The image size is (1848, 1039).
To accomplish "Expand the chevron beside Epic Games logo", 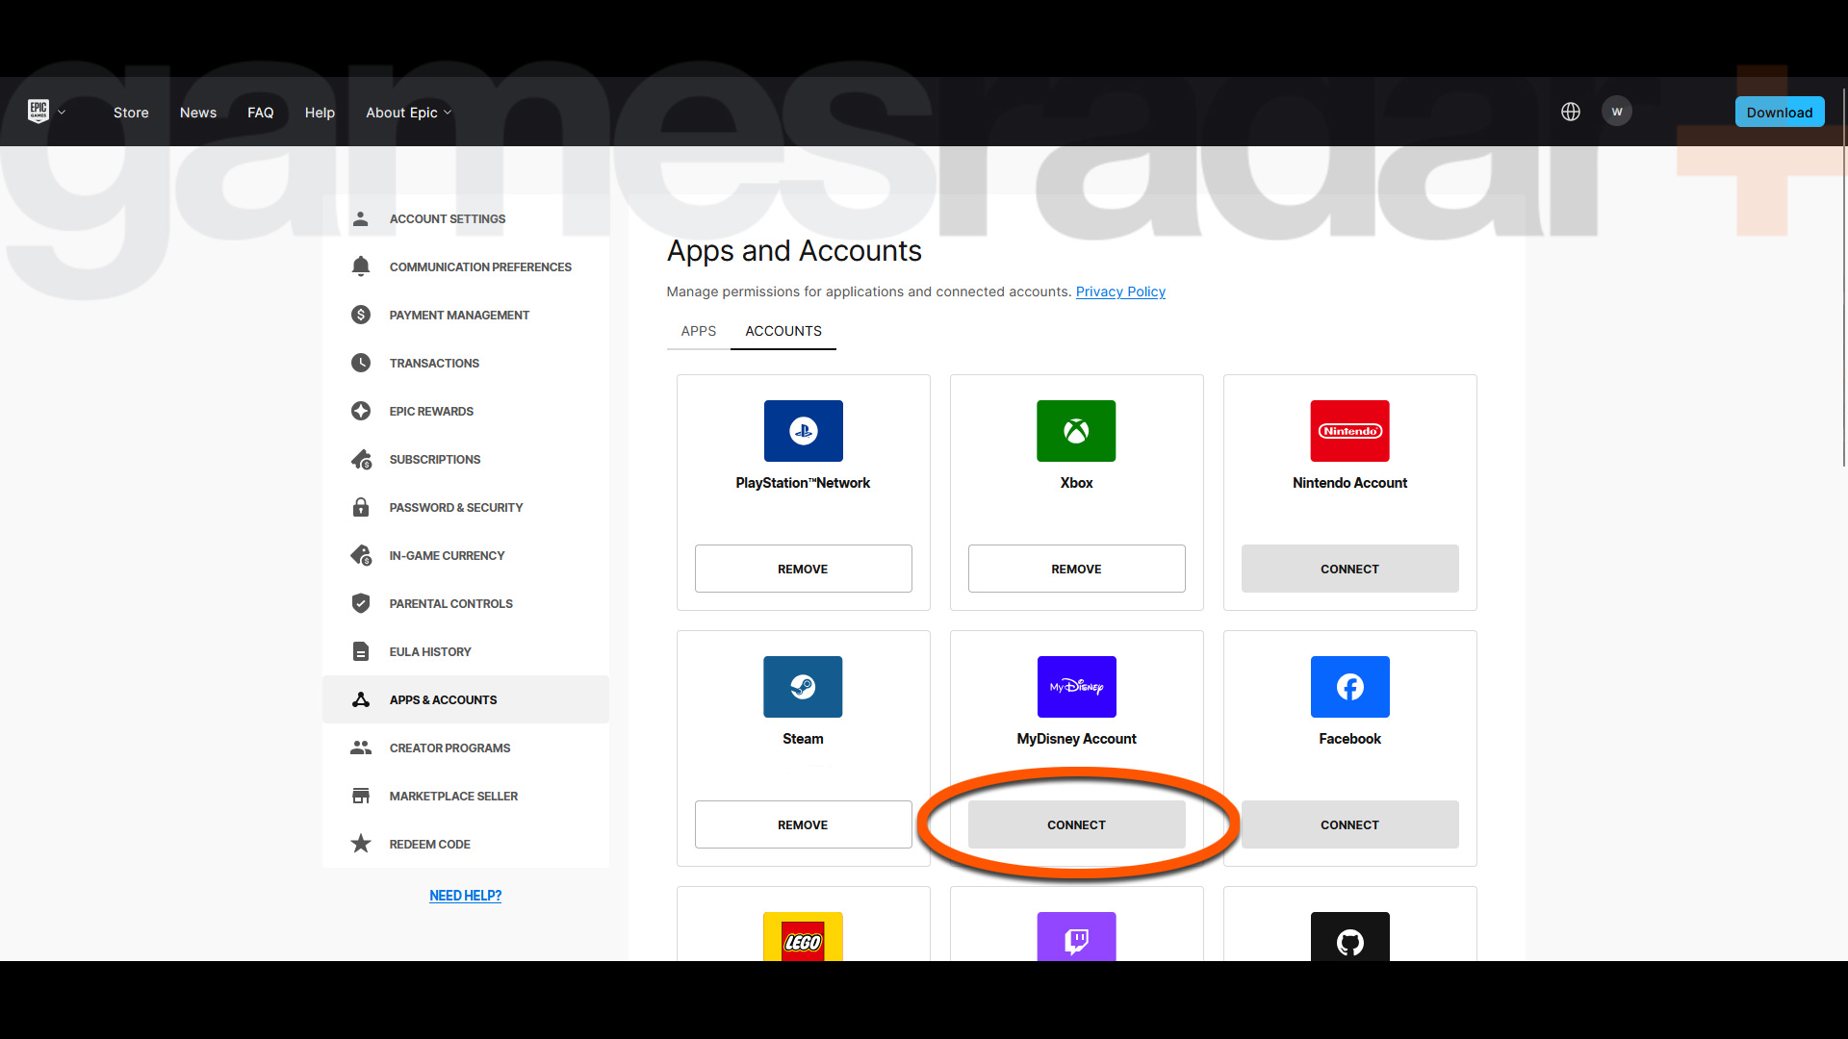I will pos(62,113).
